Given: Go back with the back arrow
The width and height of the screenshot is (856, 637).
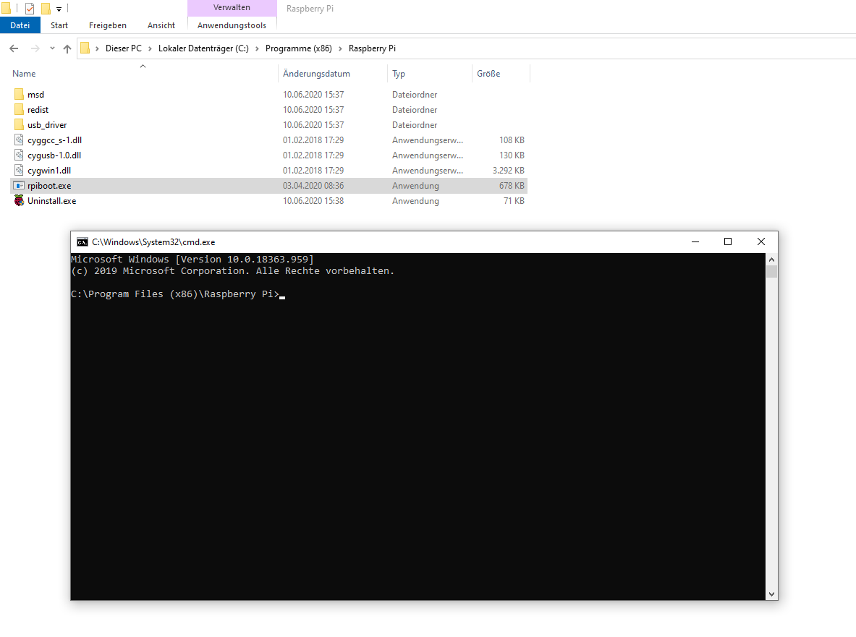Looking at the screenshot, I should click(x=14, y=48).
